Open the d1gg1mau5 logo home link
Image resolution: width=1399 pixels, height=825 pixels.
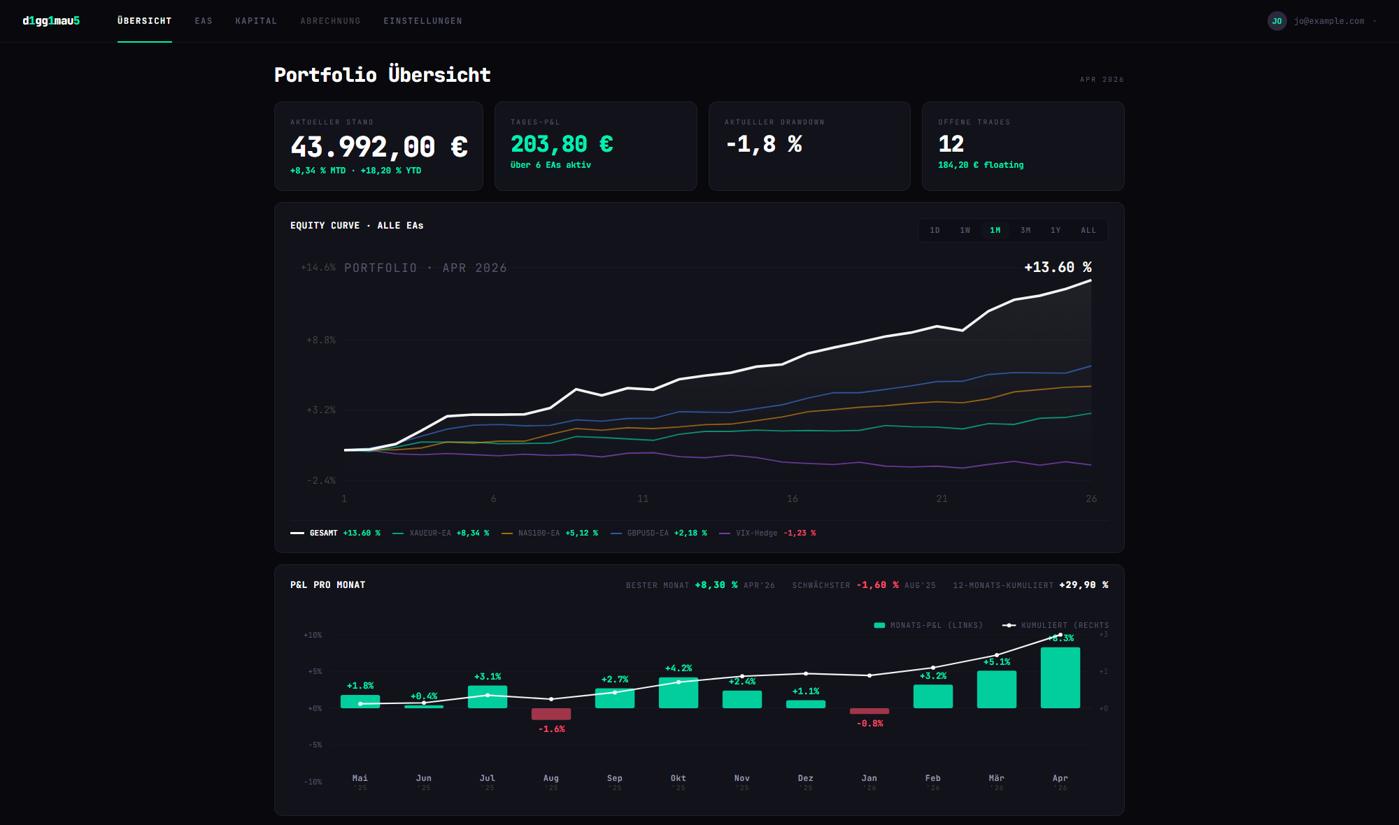coord(51,21)
